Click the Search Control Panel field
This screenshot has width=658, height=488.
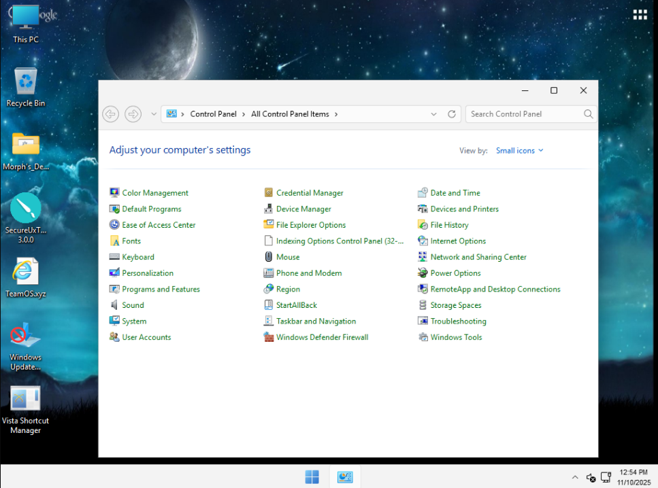[x=523, y=114]
